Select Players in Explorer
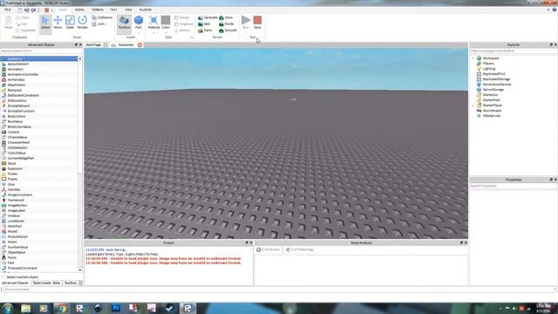 (488, 64)
